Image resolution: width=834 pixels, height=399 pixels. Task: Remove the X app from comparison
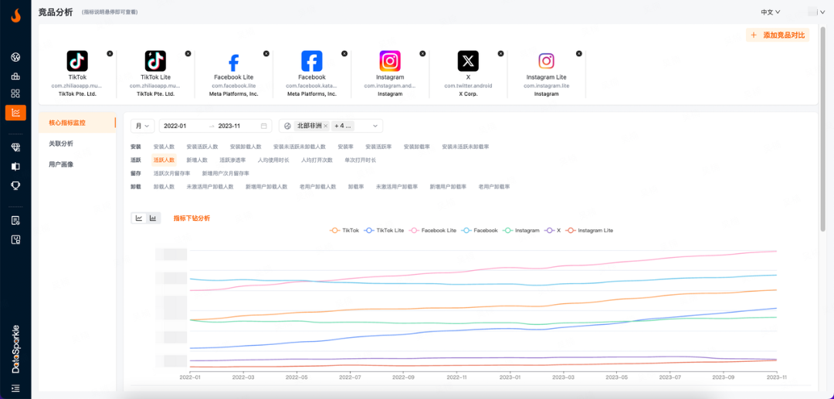pyautogui.click(x=500, y=53)
